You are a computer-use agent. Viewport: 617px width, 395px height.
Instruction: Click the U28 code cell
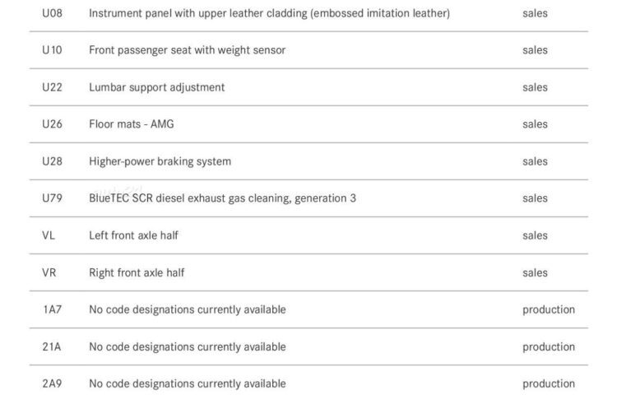[52, 161]
